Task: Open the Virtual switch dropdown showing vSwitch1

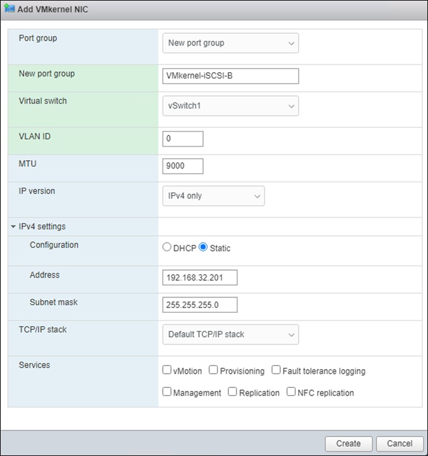Action: click(x=230, y=106)
